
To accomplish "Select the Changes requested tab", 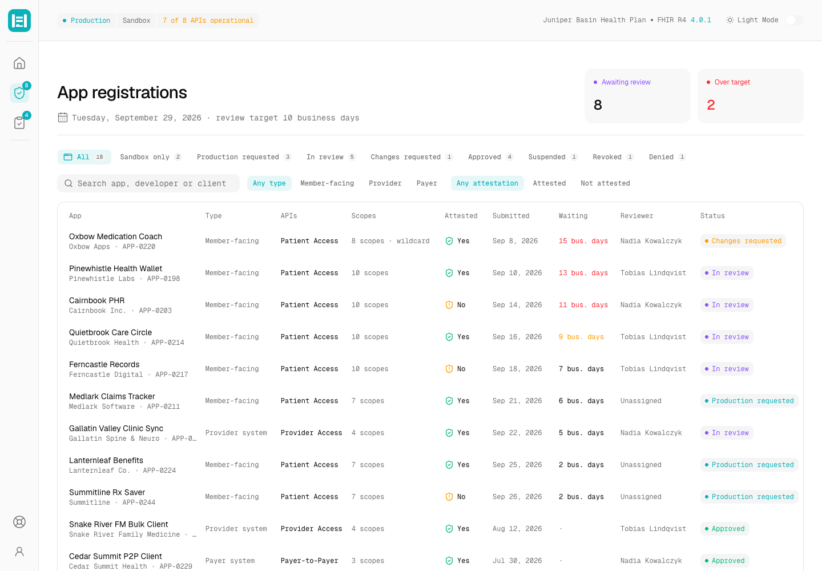I will pyautogui.click(x=412, y=157).
